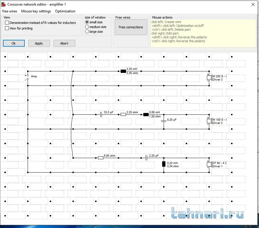This screenshot has width=259, height=228.
Task: Click the 8,20 µF shunt capacitor symbol
Action: (x=164, y=121)
